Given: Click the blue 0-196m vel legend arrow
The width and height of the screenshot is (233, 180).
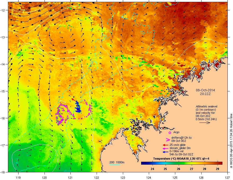Looking at the screenshot, I should (x=165, y=152).
